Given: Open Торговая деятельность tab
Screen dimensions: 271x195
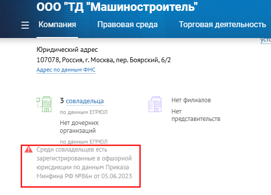Looking at the screenshot, I should 222,24.
